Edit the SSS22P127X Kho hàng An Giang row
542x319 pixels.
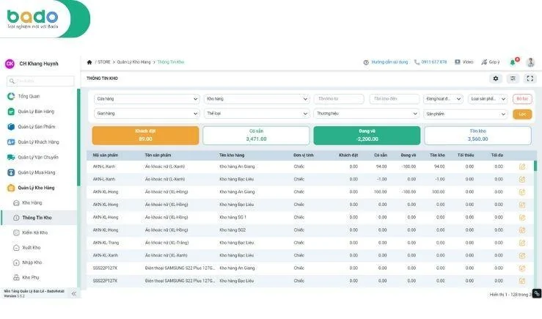coord(522,268)
